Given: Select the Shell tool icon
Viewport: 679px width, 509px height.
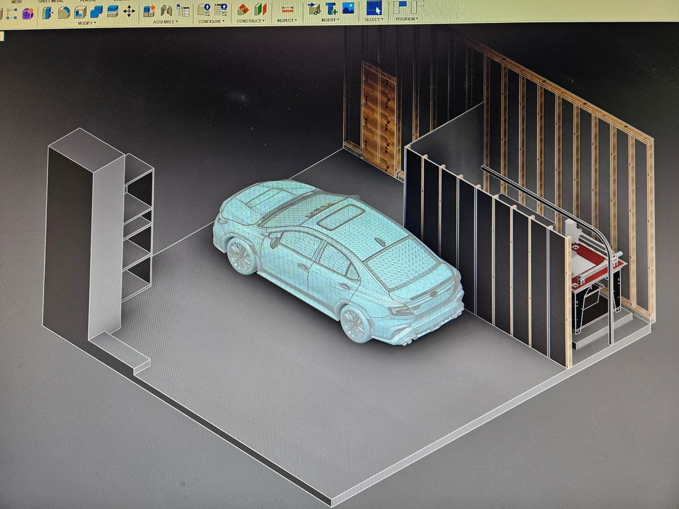Looking at the screenshot, I should point(80,13).
